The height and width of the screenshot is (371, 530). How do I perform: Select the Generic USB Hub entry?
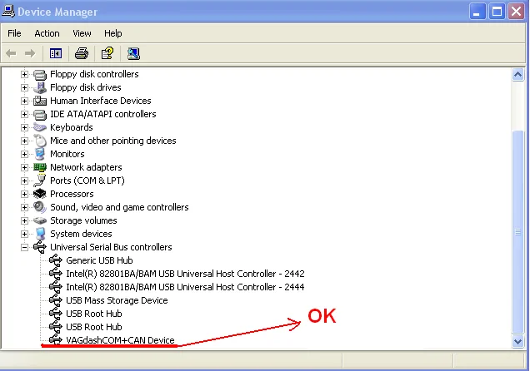pyautogui.click(x=99, y=260)
